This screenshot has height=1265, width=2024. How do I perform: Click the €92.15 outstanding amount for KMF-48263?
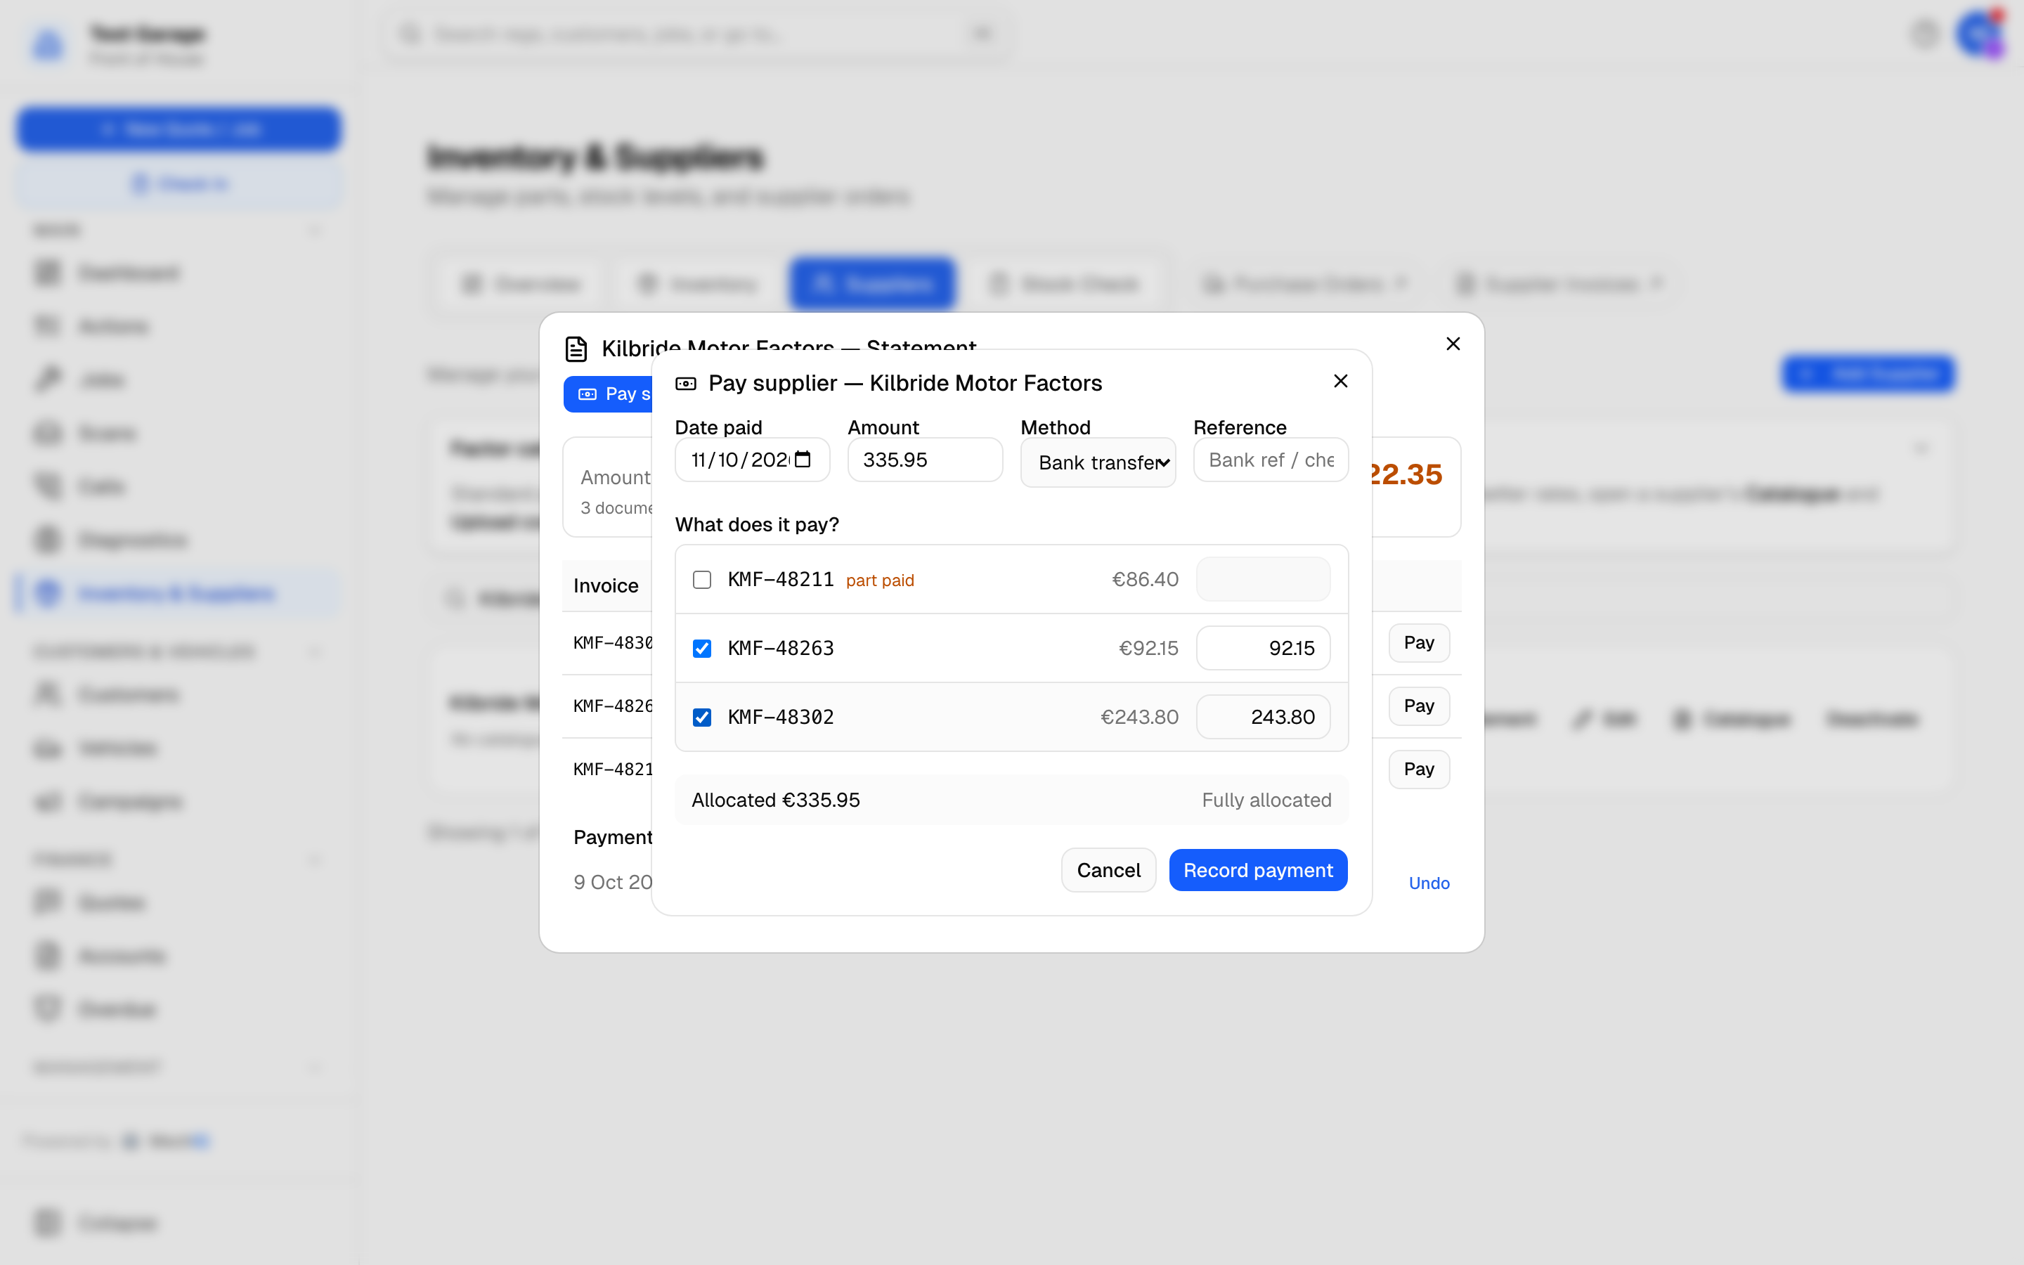pyautogui.click(x=1148, y=649)
